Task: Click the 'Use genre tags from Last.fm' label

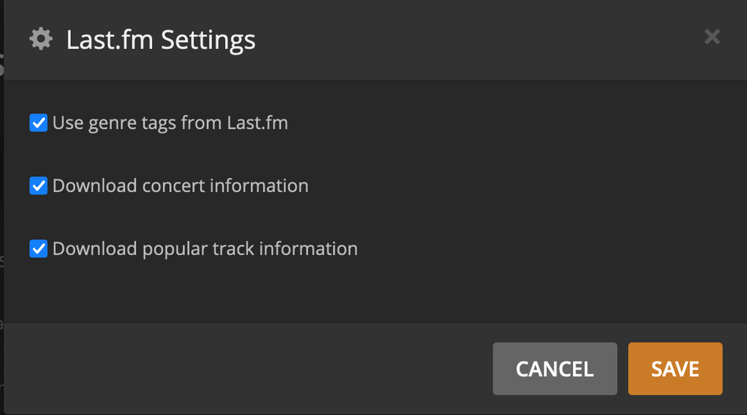Action: coord(170,123)
